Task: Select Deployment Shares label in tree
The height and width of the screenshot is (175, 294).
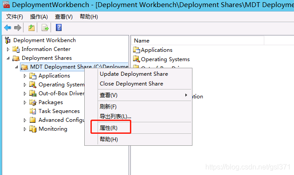Action: coord(47,58)
